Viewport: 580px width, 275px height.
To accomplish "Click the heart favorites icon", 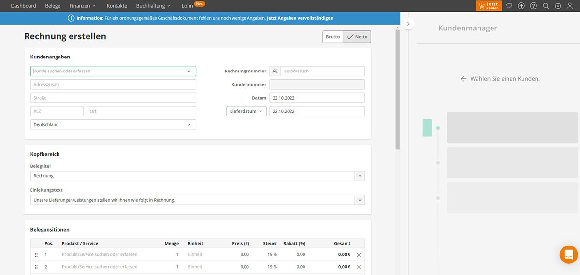I will point(509,6).
